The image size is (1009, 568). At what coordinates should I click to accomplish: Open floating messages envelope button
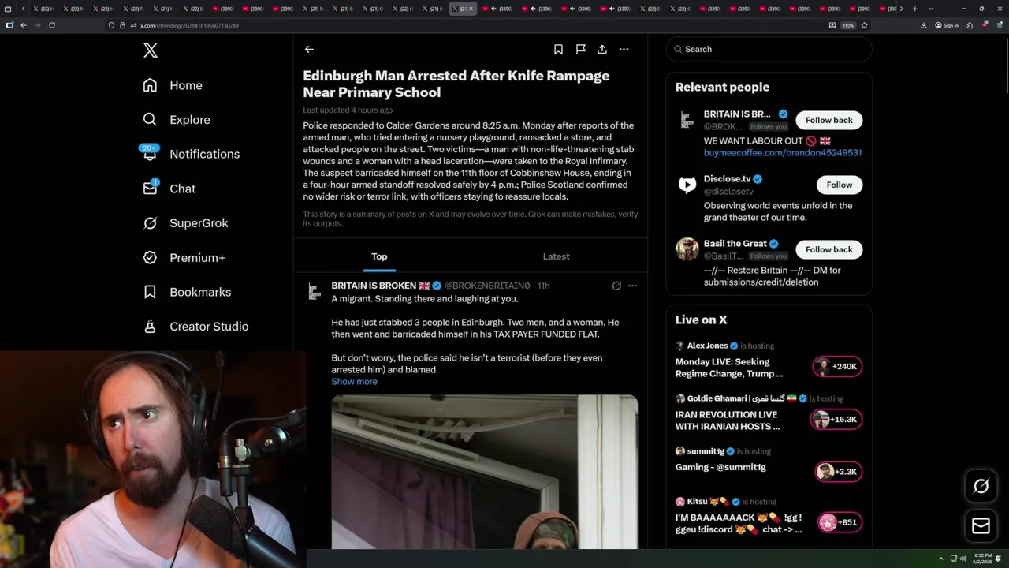coord(981,525)
